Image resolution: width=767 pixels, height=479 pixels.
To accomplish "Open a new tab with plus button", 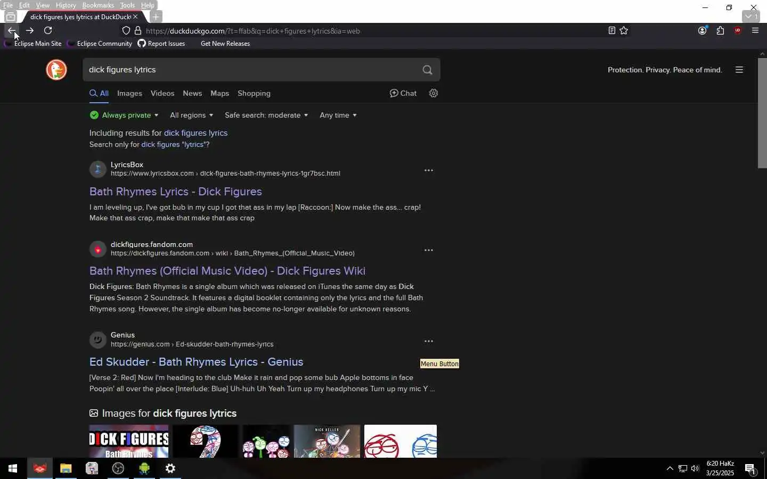I will 156,17.
